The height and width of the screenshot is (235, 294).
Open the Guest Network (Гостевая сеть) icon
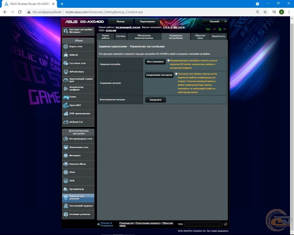(65, 63)
